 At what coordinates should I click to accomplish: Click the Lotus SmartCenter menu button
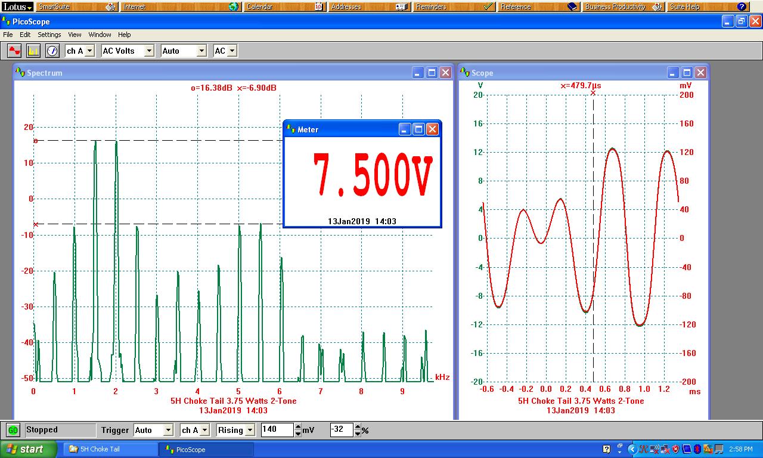[x=17, y=7]
